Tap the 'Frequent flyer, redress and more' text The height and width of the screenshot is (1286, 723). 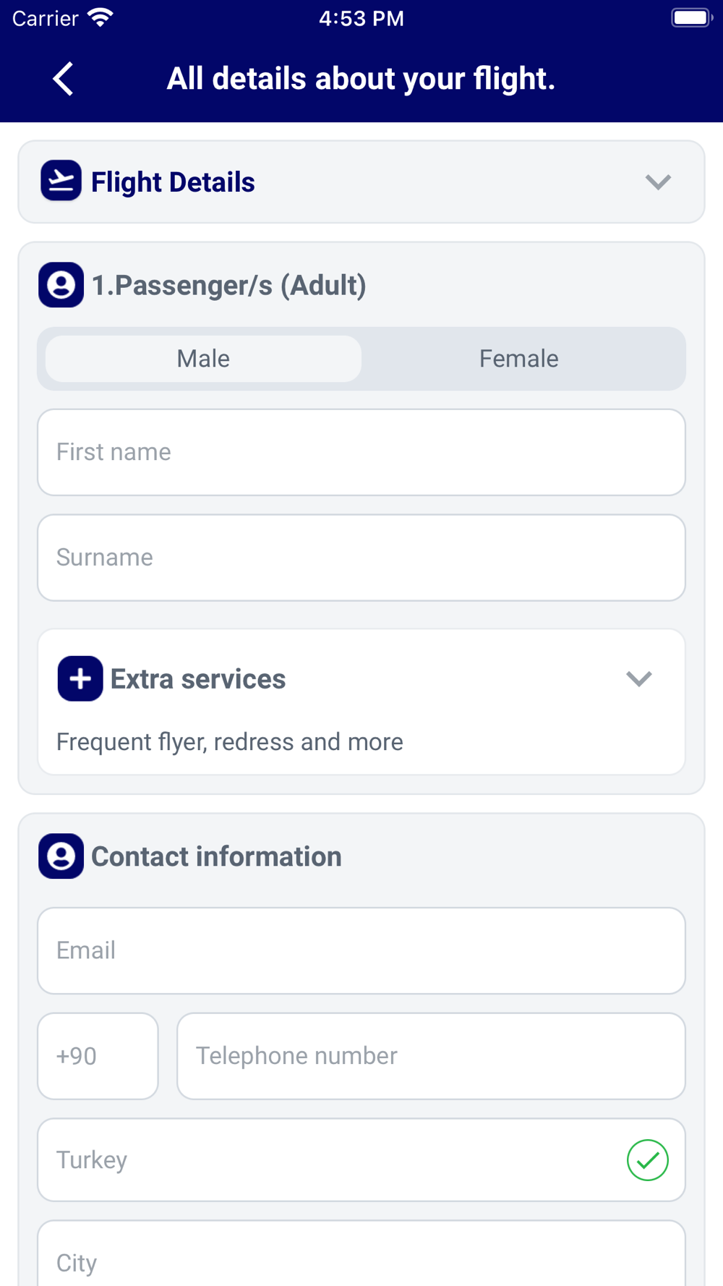tap(230, 742)
